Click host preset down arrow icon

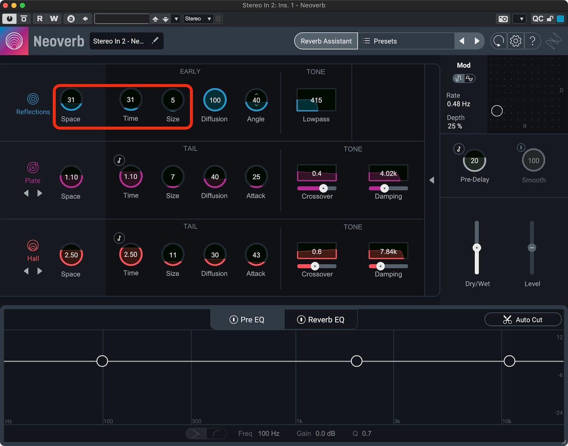click(165, 19)
